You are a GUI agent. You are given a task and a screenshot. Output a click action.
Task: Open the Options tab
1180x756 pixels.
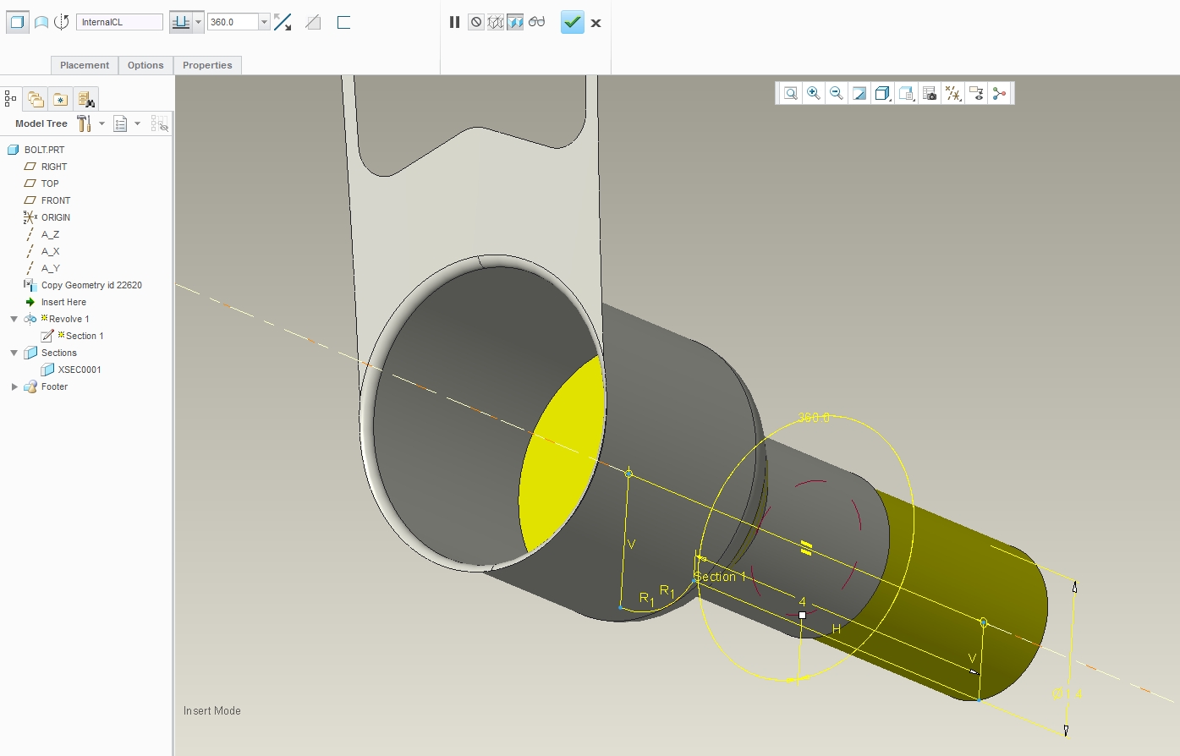pyautogui.click(x=145, y=65)
